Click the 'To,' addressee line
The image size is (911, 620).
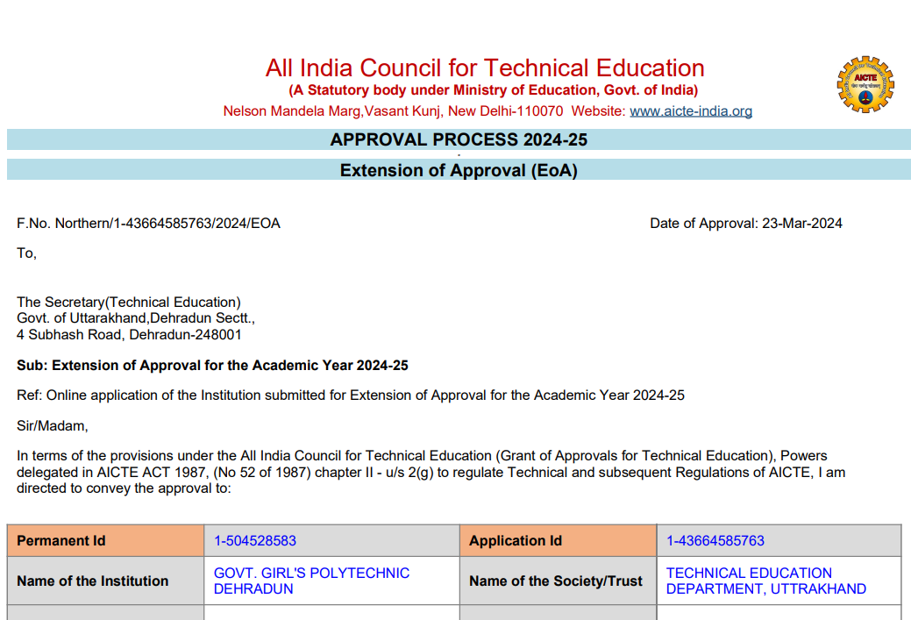(x=26, y=253)
